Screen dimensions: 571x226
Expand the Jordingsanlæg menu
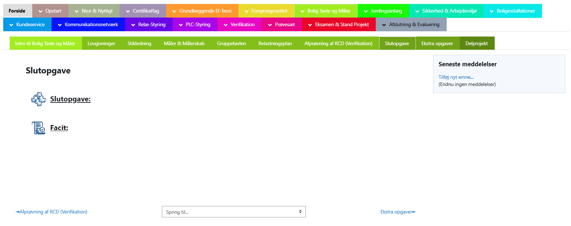pos(383,11)
